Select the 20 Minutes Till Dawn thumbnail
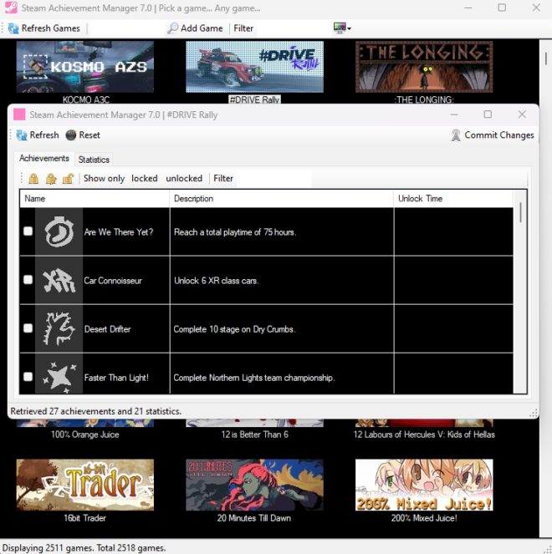Viewport: 552px width, 554px height. 254,485
